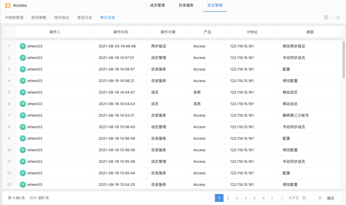Click the page number input field
This screenshot has height=205, width=346.
[313, 198]
